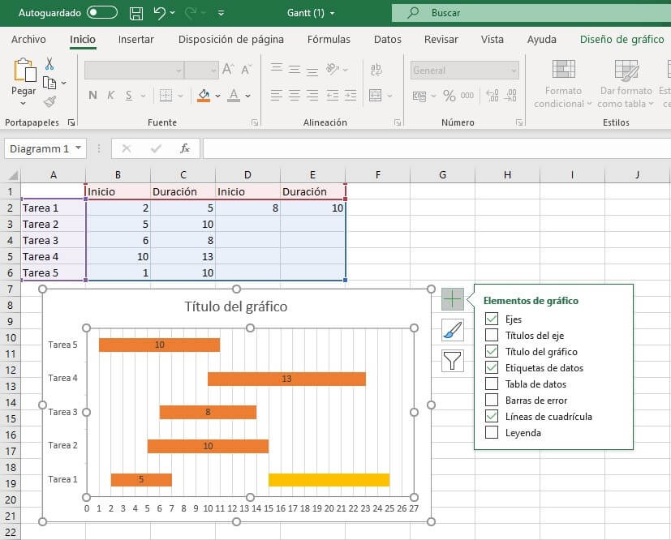This screenshot has width=671, height=540.
Task: Open chart styles paintbrush button
Action: 453,330
